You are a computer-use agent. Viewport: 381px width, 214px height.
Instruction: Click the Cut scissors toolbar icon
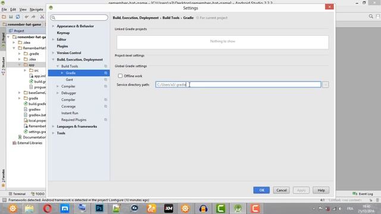42,17
